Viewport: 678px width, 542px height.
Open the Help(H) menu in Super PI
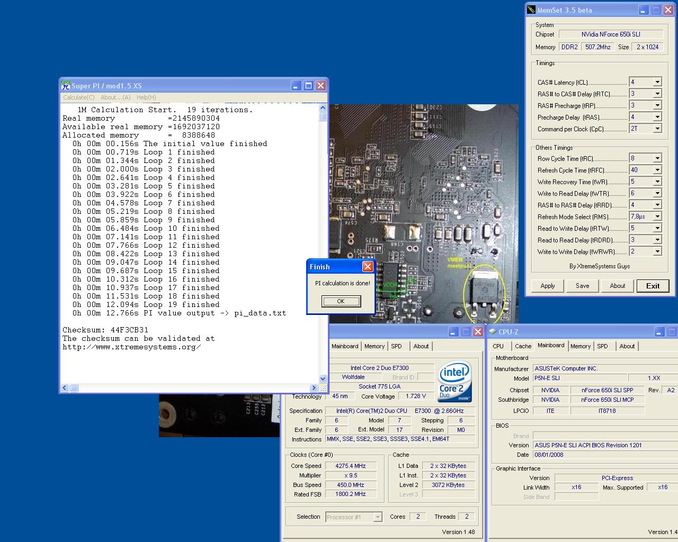[x=146, y=97]
